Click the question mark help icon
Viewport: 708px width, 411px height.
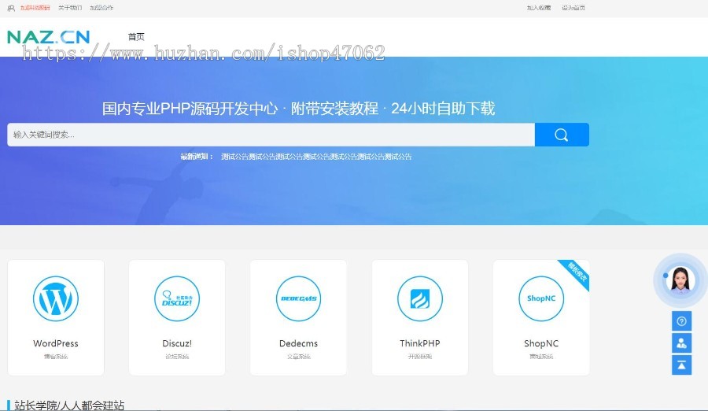682,321
